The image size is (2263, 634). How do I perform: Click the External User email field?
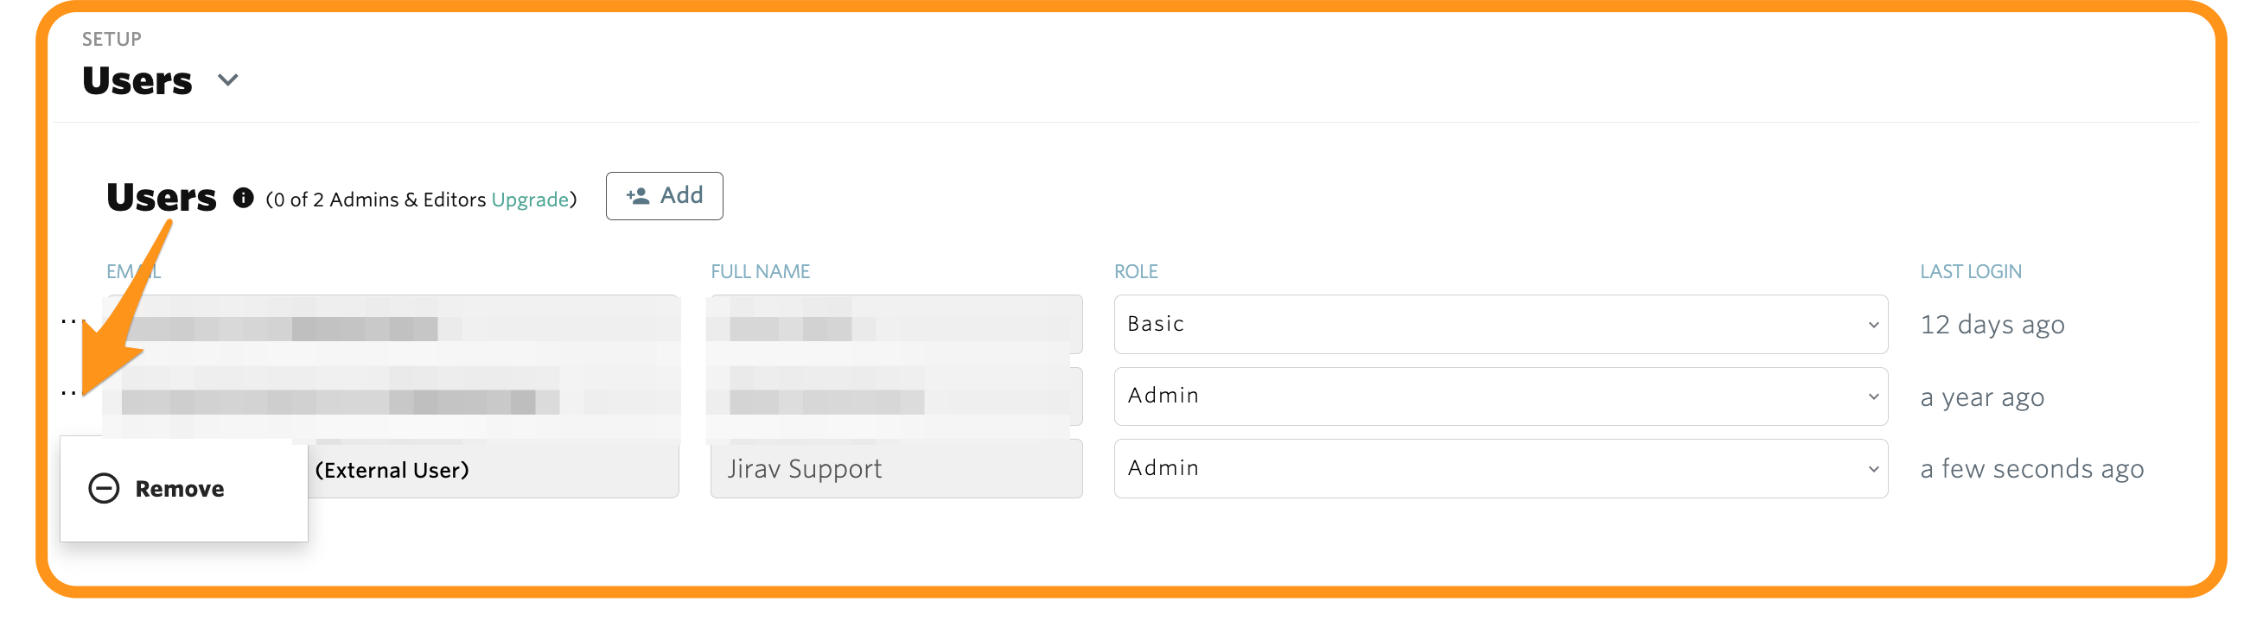click(492, 470)
